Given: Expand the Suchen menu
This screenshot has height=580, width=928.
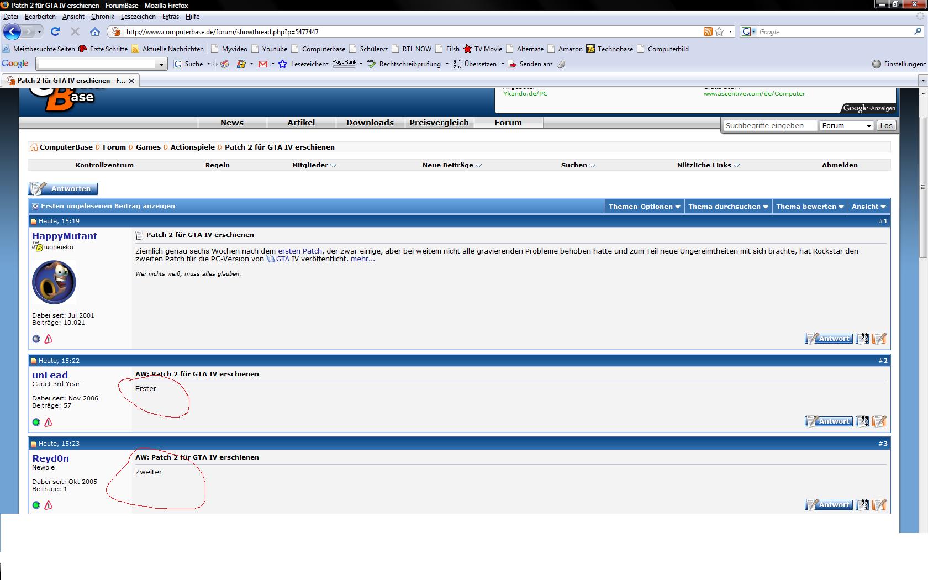Looking at the screenshot, I should pos(578,165).
